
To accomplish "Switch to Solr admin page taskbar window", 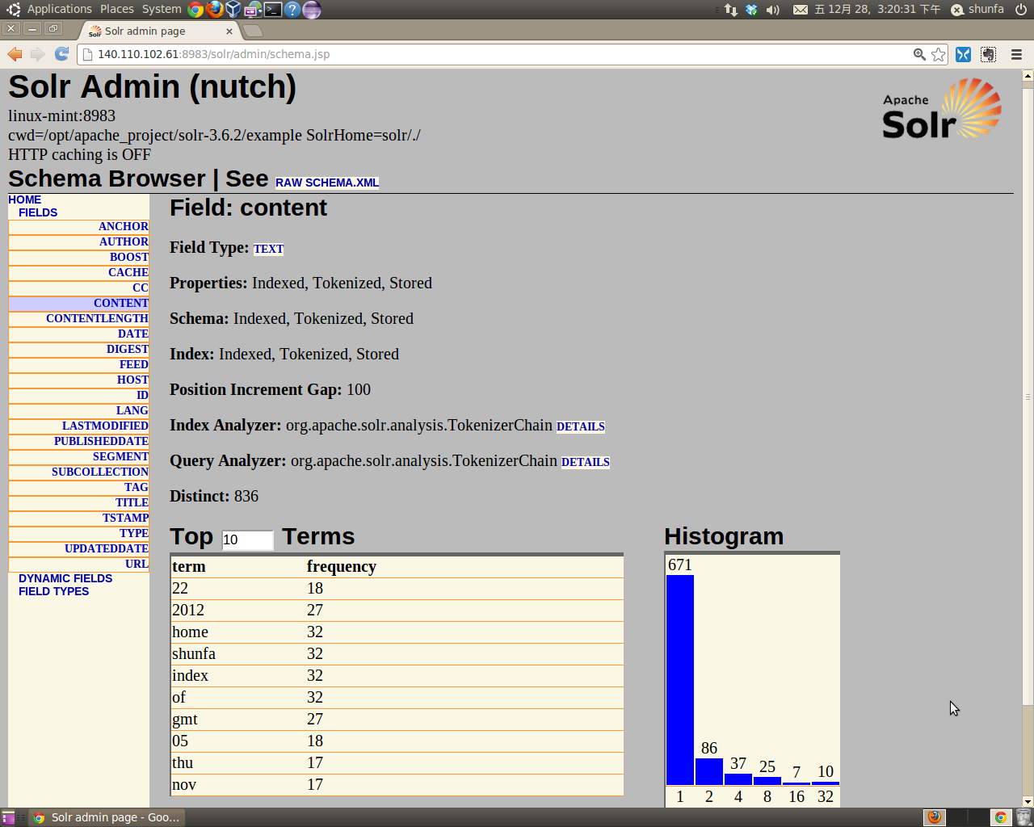I will click(x=107, y=817).
